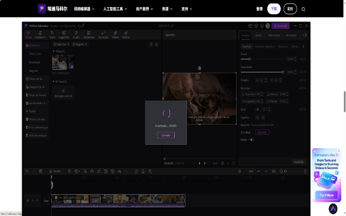Open the Legendas subtitles tool
The width and height of the screenshot is (346, 216).
click(x=64, y=35)
